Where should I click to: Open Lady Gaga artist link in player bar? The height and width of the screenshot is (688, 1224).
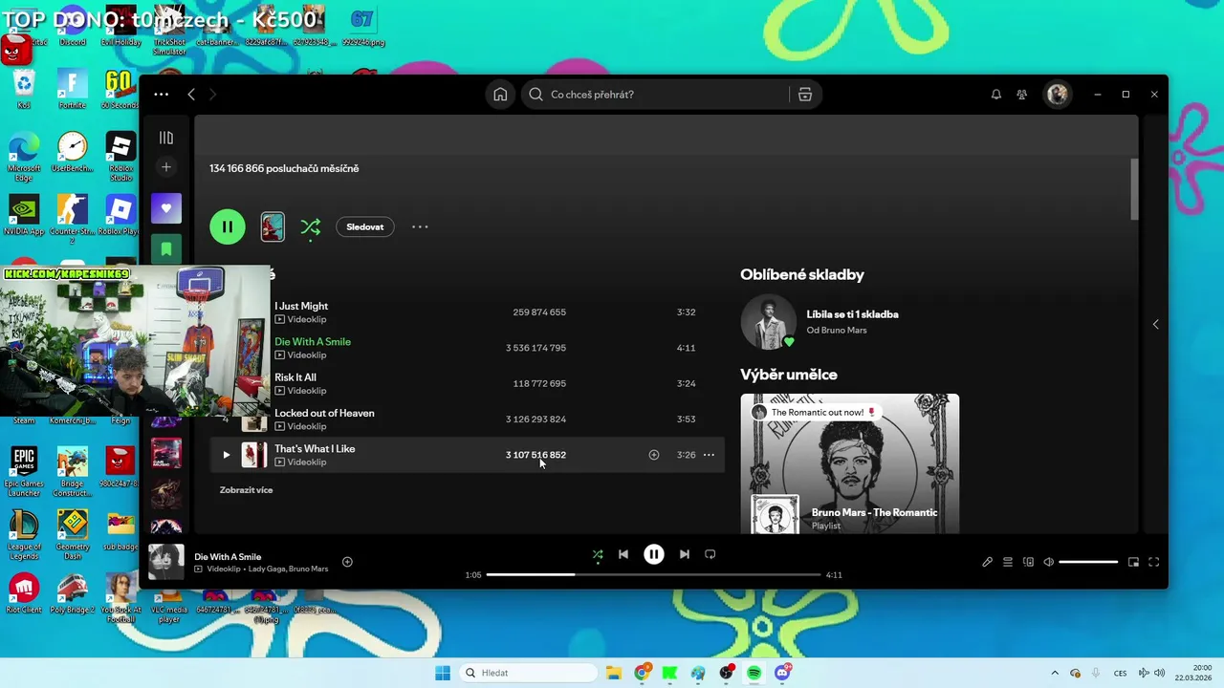pyautogui.click(x=267, y=569)
